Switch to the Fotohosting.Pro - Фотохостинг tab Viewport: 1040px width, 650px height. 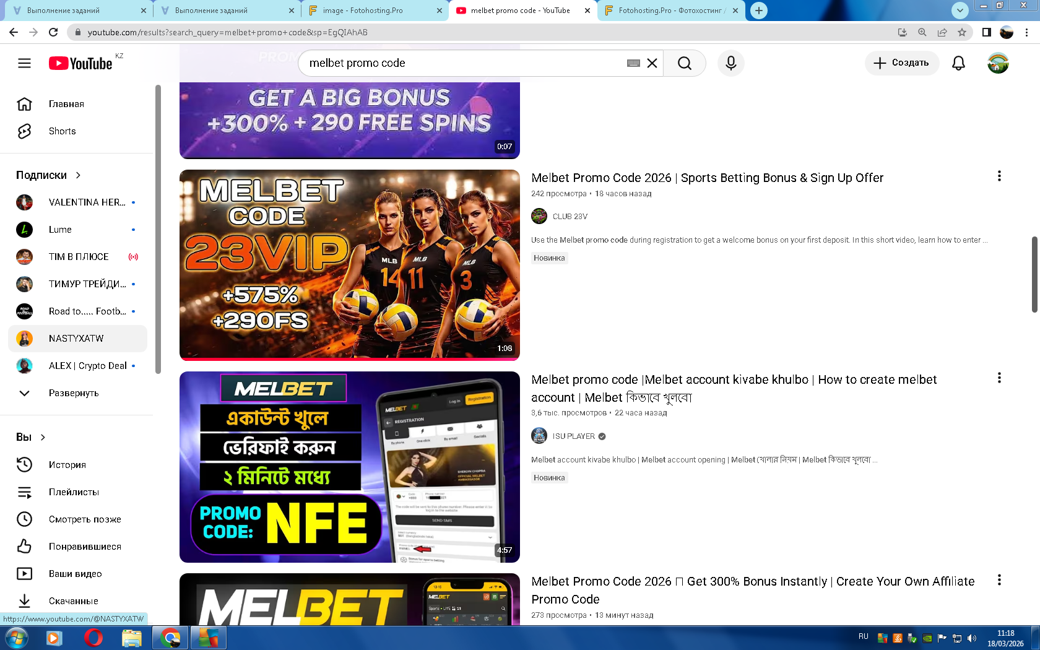(671, 11)
